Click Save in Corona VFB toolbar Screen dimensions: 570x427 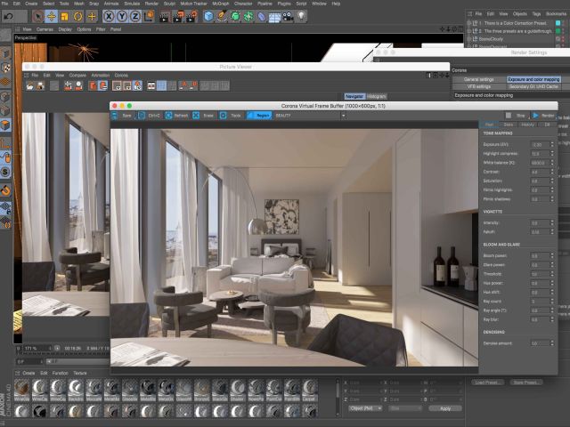tap(122, 116)
